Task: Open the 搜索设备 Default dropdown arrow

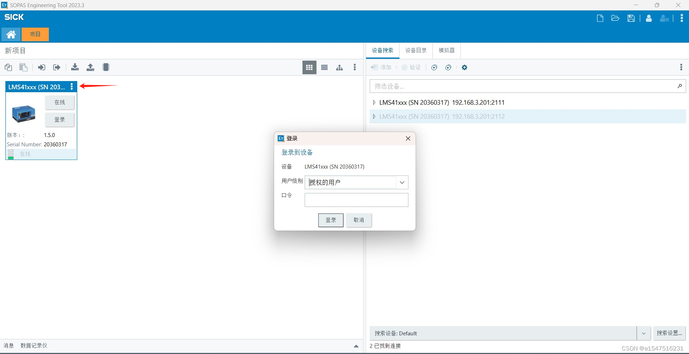Action: pyautogui.click(x=644, y=334)
